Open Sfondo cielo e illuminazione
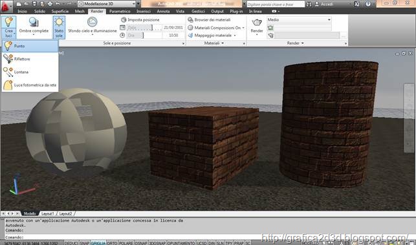Image resolution: width=416 pixels, height=245 pixels. pyautogui.click(x=93, y=26)
